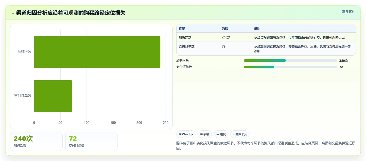The width and height of the screenshot is (366, 161).
Task: Click the 加购次数 bar in the chart
Action: tap(97, 52)
